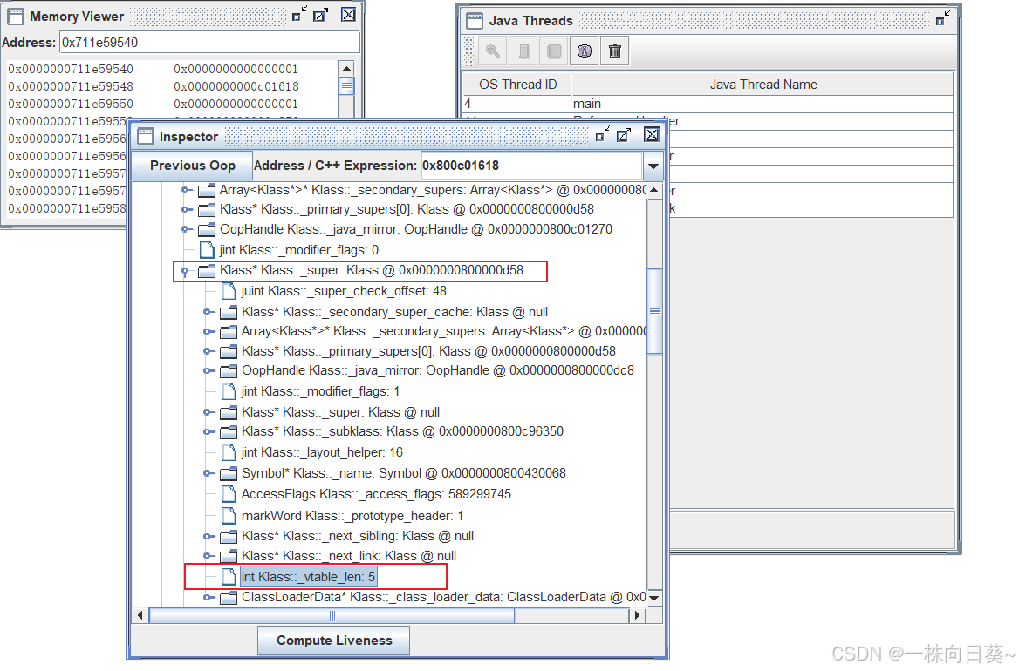Select the 'jint Klass::_layout_helper: 16' row
1019x671 pixels.
322,452
